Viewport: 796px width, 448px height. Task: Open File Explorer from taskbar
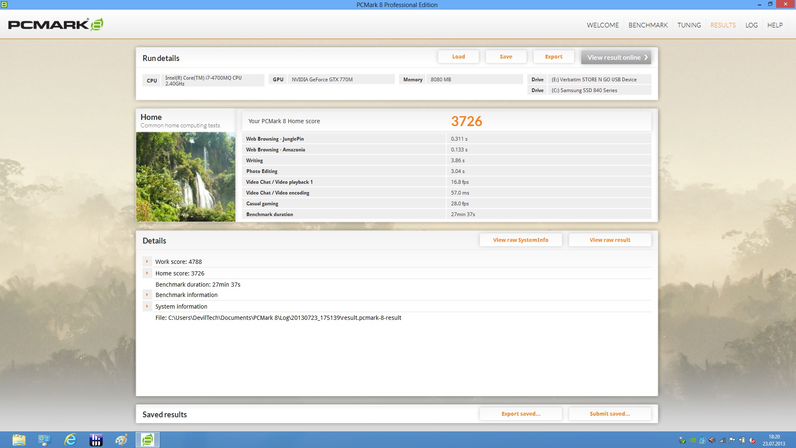pyautogui.click(x=19, y=440)
